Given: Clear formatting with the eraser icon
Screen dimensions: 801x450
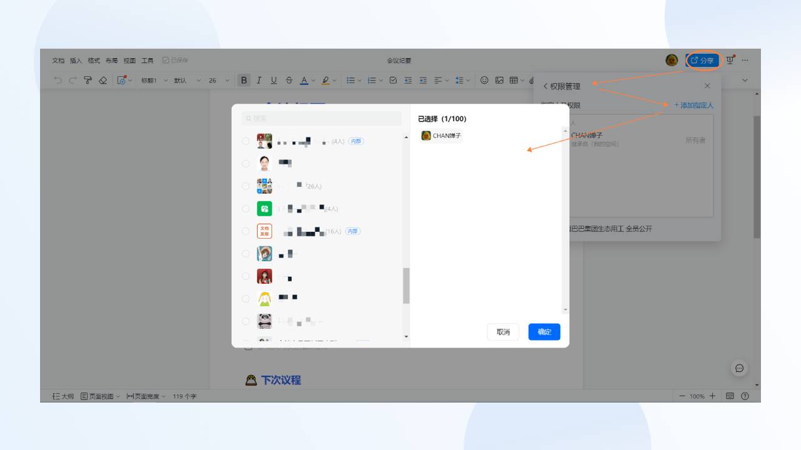Looking at the screenshot, I should [x=103, y=80].
